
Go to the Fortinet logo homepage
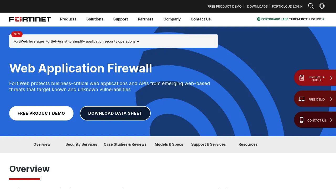coord(30,19)
